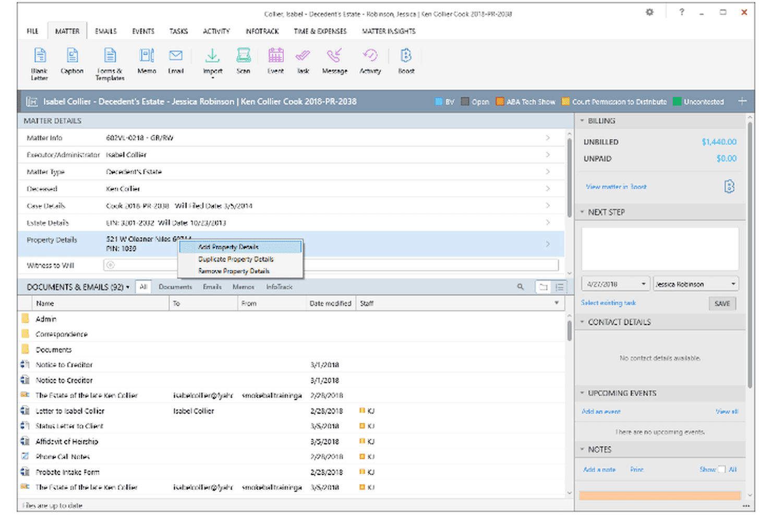The height and width of the screenshot is (515, 772).
Task: Click the SAVE button
Action: [722, 304]
